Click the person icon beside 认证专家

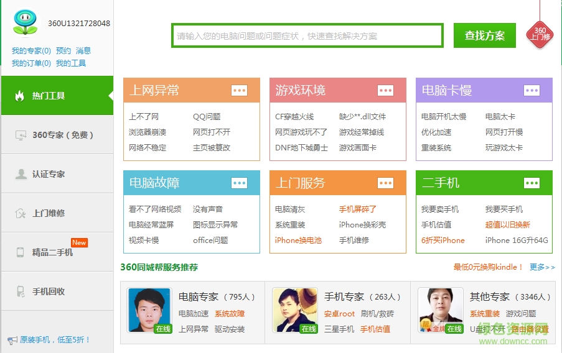21,174
